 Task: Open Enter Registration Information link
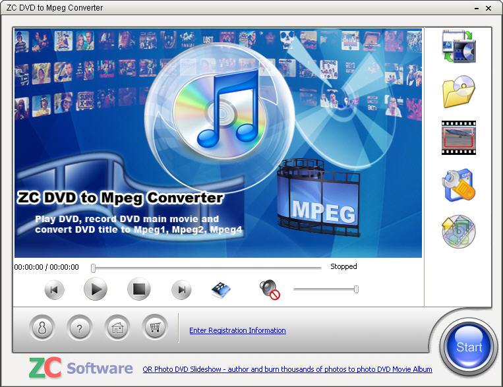coord(237,330)
